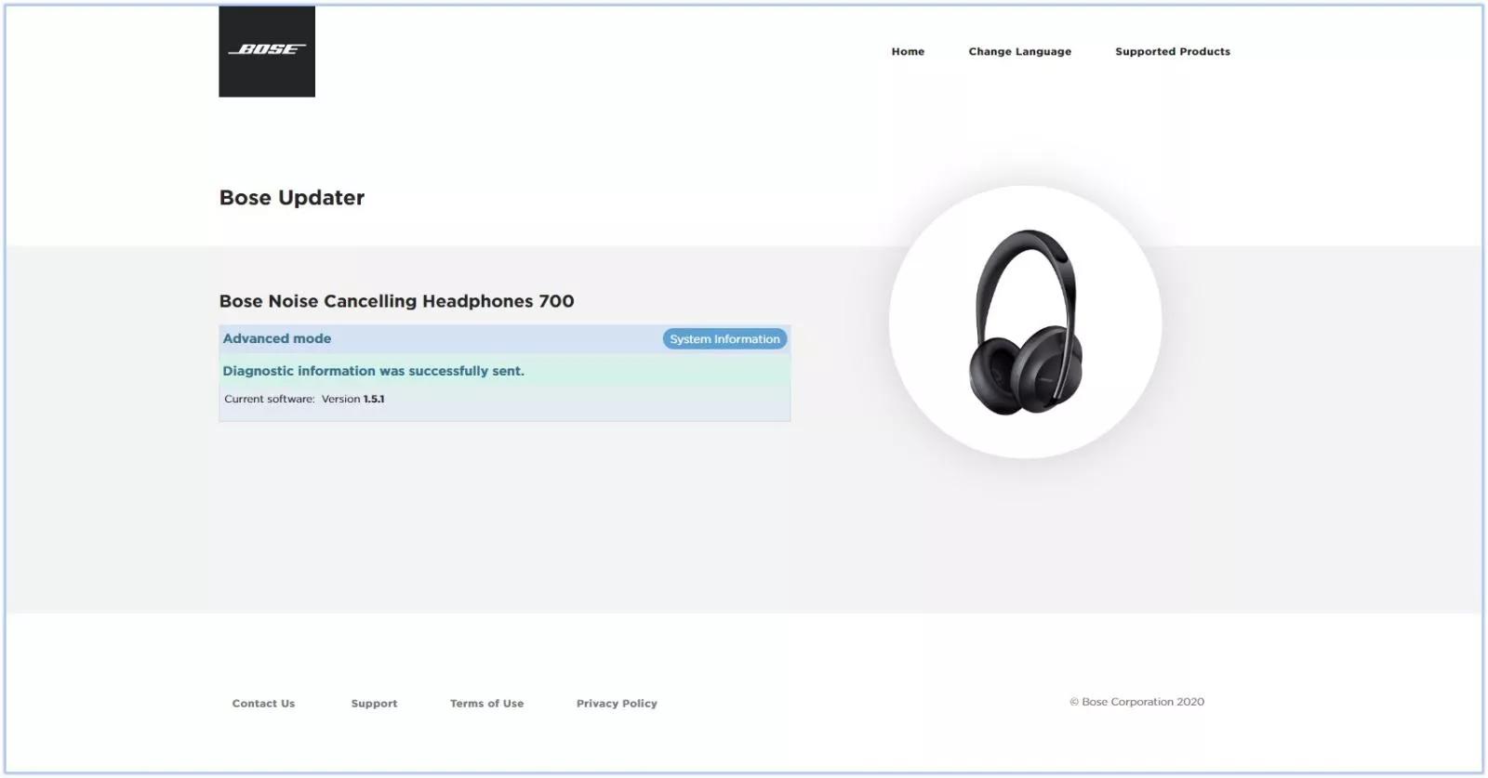Click the Current software label
The height and width of the screenshot is (778, 1488).
tap(270, 399)
